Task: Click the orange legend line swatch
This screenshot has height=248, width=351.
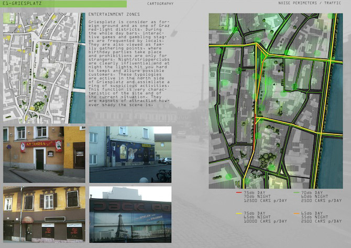Action: click(x=297, y=214)
